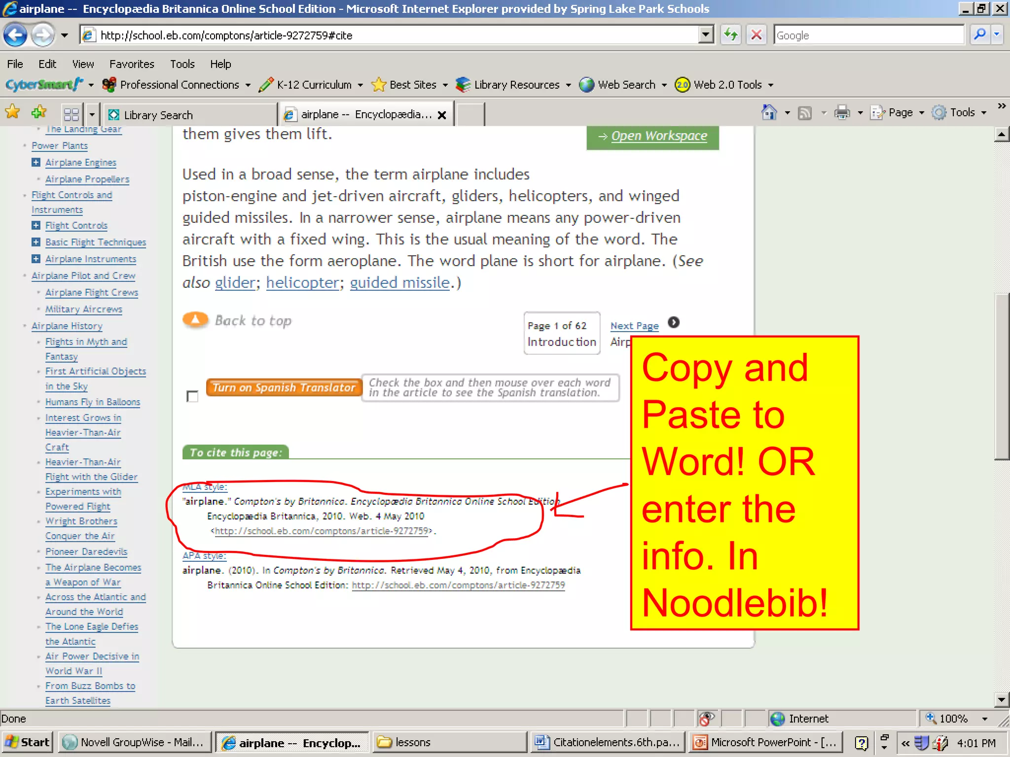Expand the Basic Flight Techniques node

point(36,242)
